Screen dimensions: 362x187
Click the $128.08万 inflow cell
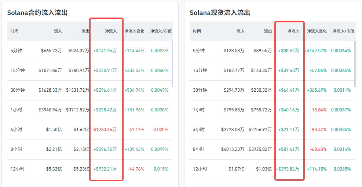click(x=234, y=51)
